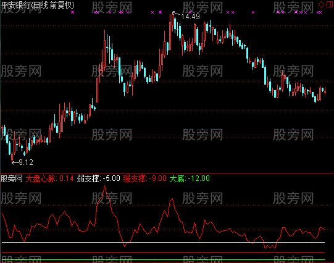Click the red diamond icon at top right
The height and width of the screenshot is (263, 334).
click(x=321, y=4)
